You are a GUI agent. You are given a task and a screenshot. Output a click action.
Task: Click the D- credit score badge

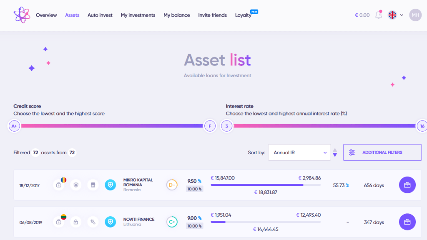(x=172, y=185)
